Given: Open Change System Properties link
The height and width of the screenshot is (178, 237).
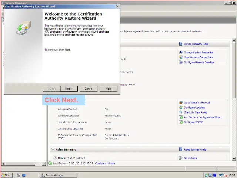Looking at the screenshot, I should [198, 53].
